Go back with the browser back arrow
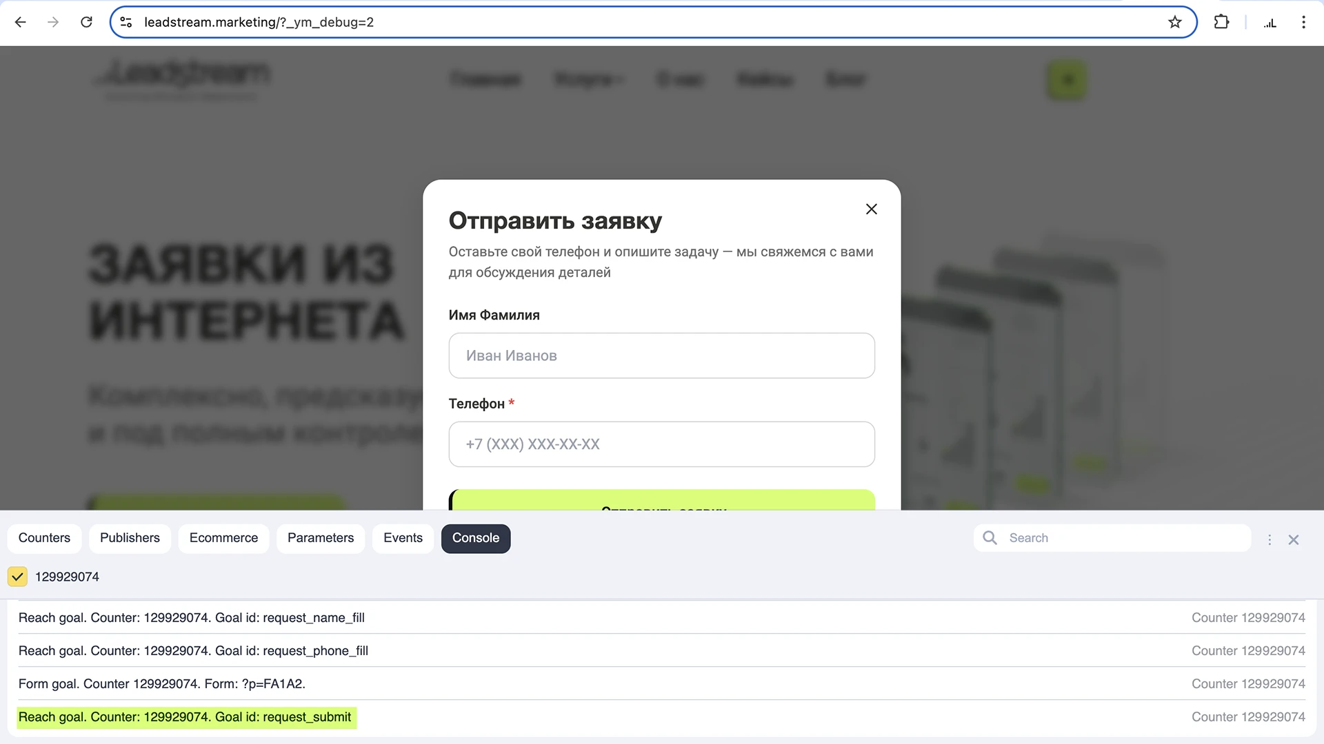 [x=21, y=22]
